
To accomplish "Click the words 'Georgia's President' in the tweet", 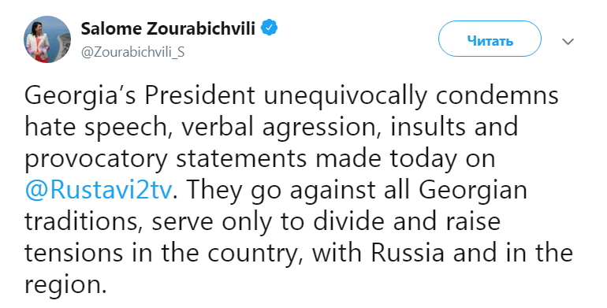I will [140, 95].
